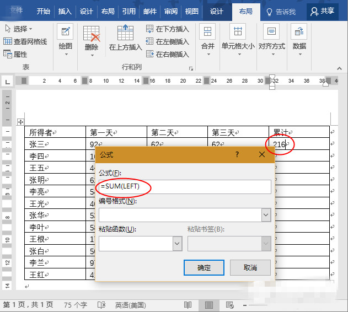Open the Merge cells group
This screenshot has height=312, width=348.
207,39
